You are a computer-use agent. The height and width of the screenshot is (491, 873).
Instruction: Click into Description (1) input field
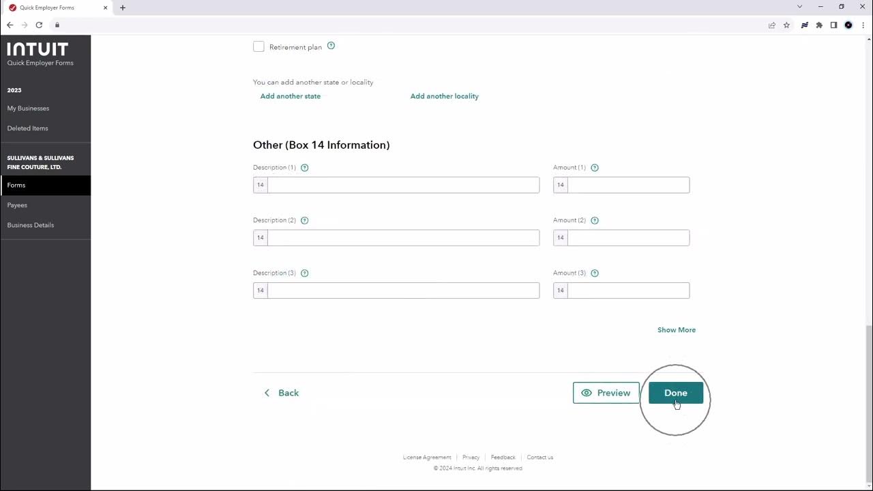pyautogui.click(x=403, y=185)
